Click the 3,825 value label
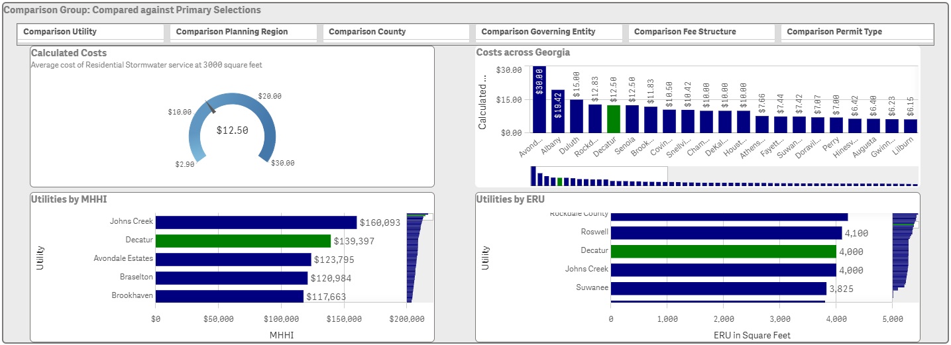 (841, 289)
